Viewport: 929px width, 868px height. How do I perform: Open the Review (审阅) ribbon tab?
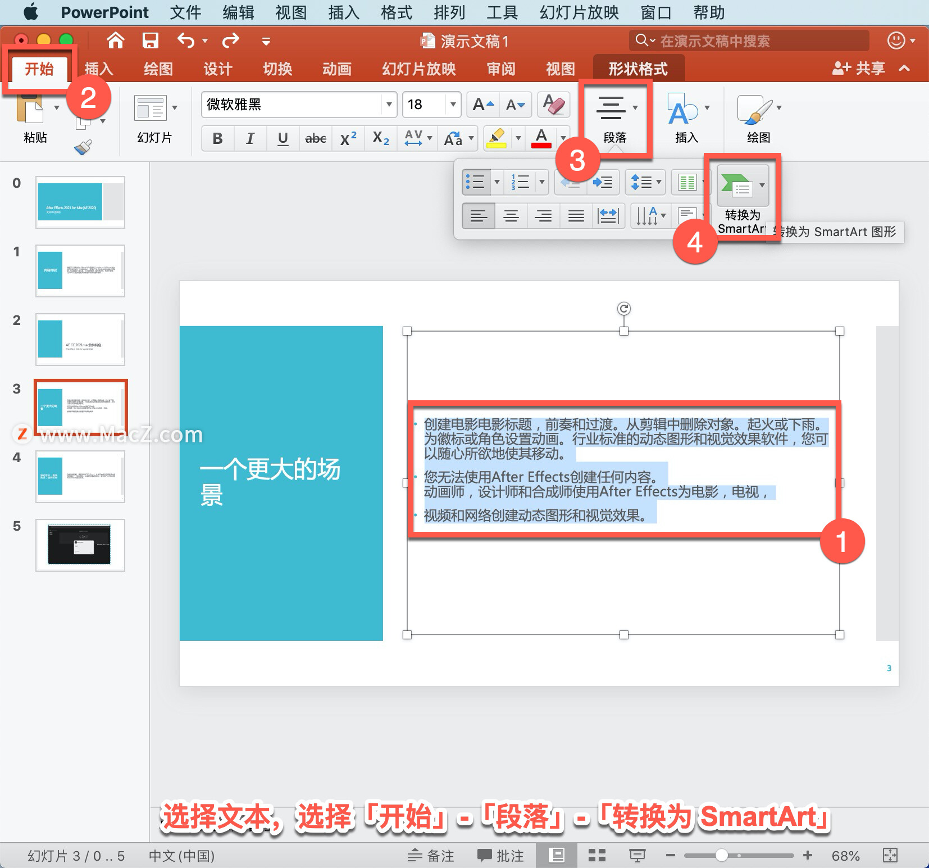click(x=501, y=69)
